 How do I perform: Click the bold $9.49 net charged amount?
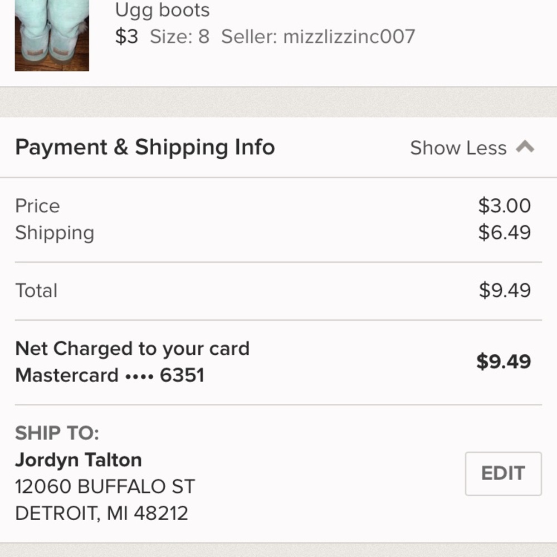pyautogui.click(x=504, y=361)
